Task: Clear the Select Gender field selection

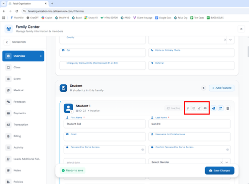Action: [222, 163]
